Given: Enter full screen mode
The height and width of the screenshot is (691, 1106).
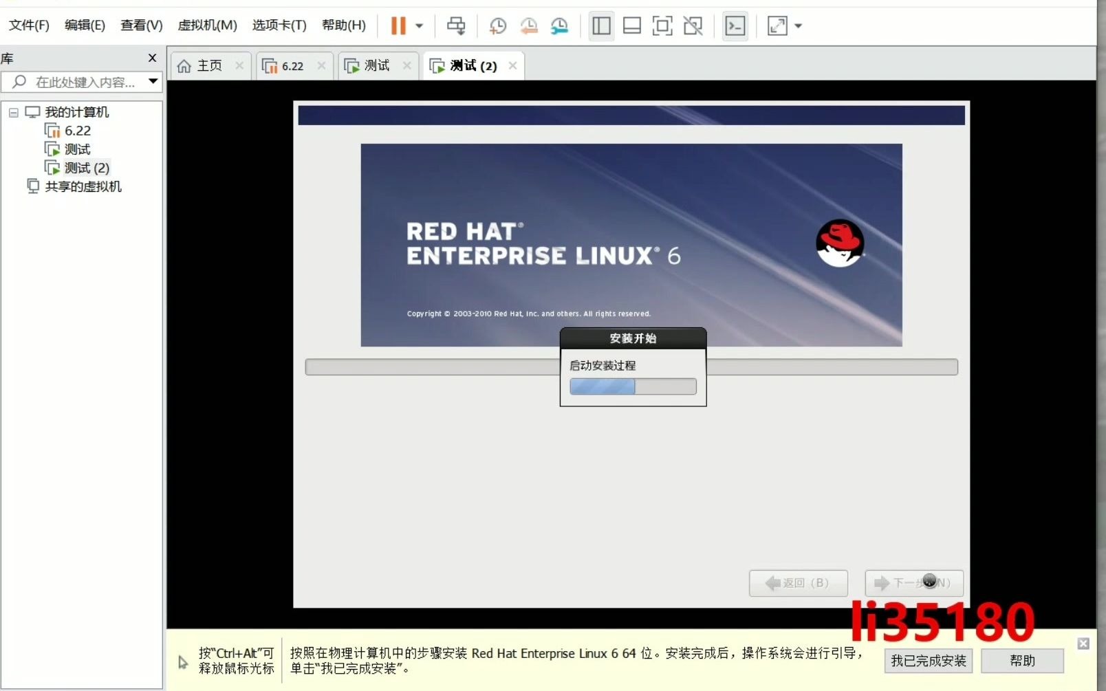Looking at the screenshot, I should tap(662, 25).
